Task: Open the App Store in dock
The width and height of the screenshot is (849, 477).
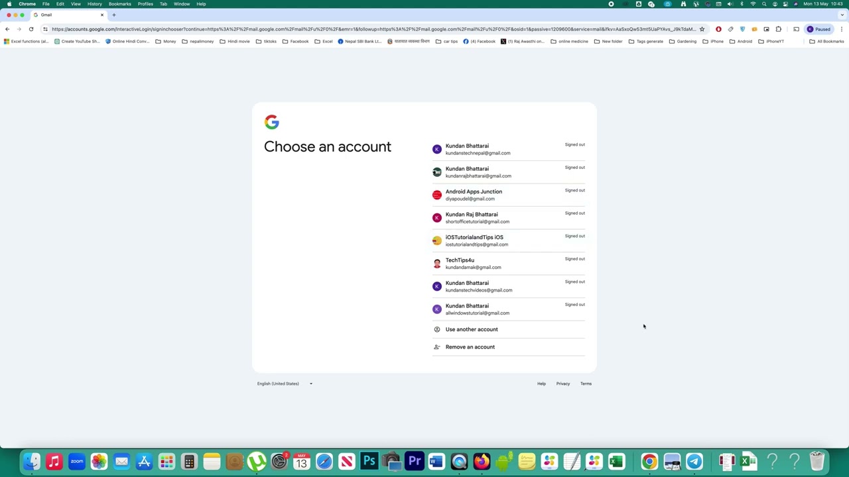Action: click(144, 461)
